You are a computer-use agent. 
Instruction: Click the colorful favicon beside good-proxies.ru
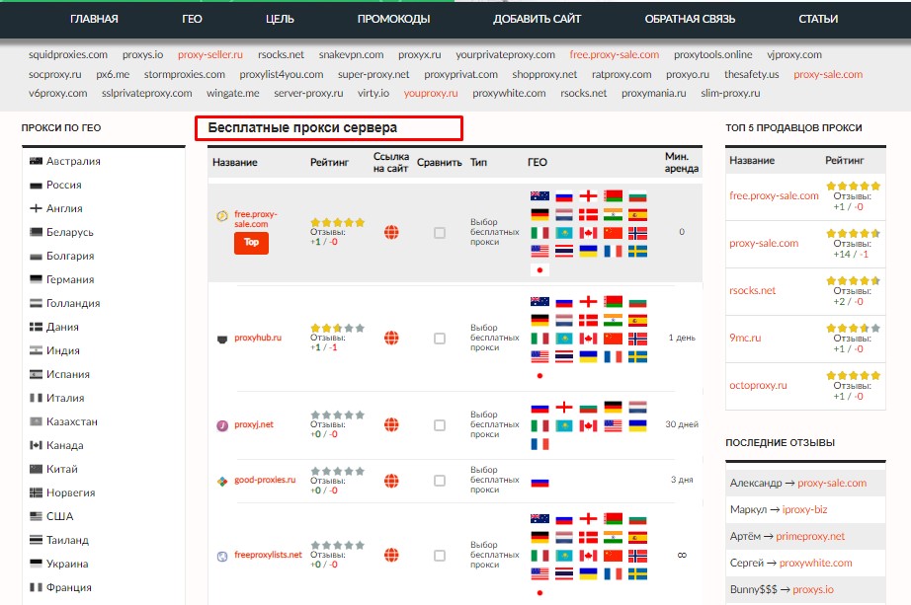tap(222, 482)
